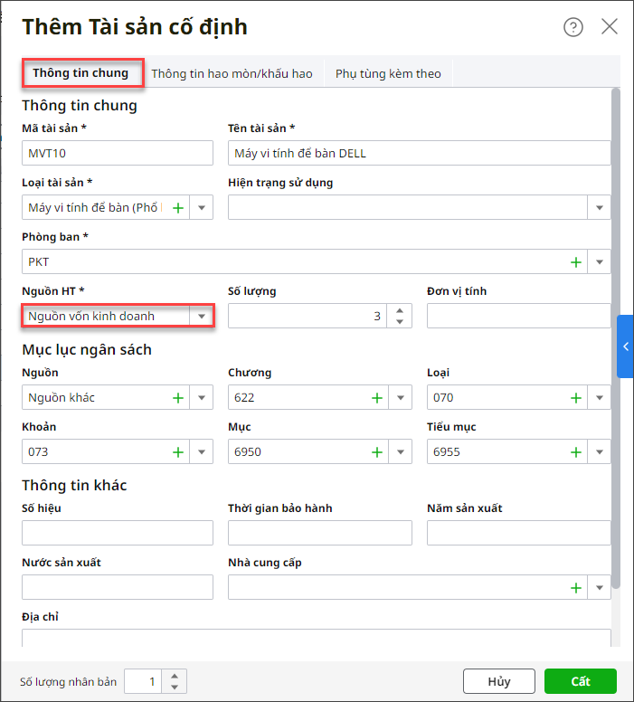Add new Loại tài sản with plus icon
Image resolution: width=634 pixels, height=702 pixels.
178,208
